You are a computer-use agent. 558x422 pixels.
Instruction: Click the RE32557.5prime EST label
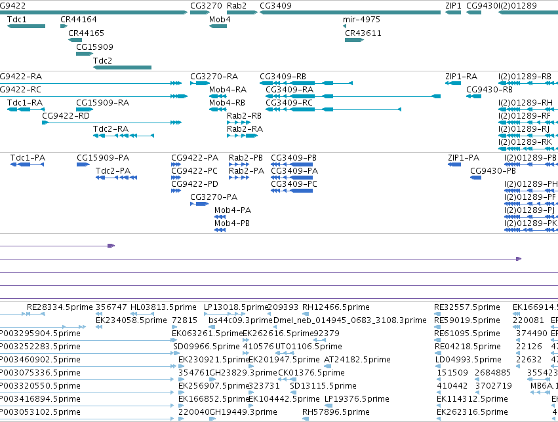[x=467, y=307]
